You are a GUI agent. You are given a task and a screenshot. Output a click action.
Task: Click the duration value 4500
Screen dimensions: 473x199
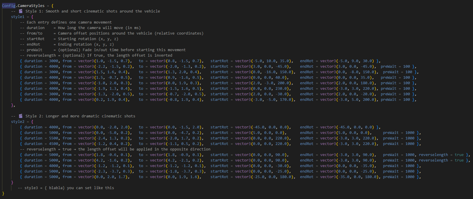click(x=54, y=144)
